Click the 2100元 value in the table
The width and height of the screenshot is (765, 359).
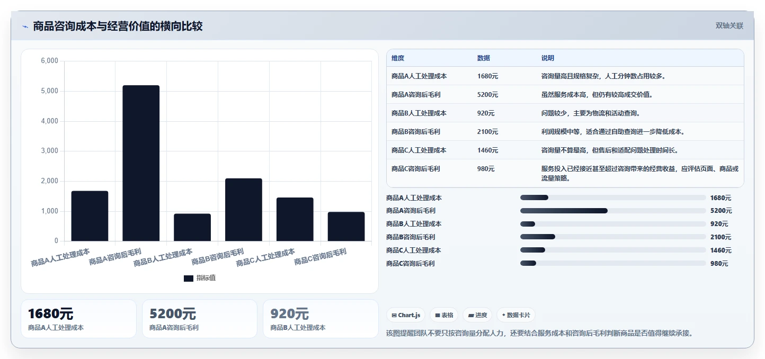click(488, 132)
